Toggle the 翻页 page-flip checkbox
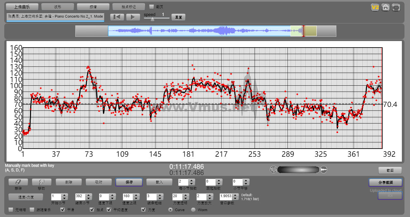 tap(152, 7)
